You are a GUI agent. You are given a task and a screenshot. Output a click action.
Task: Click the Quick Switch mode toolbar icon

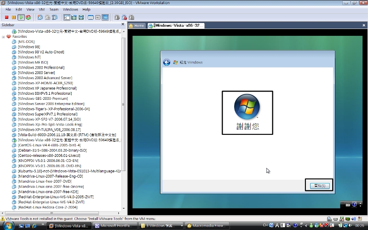coord(74,17)
